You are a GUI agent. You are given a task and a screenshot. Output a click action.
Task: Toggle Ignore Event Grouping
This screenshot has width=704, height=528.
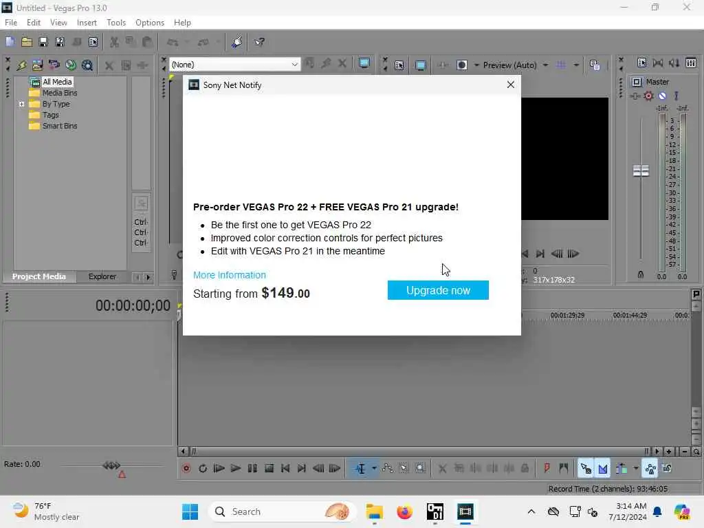tap(667, 469)
